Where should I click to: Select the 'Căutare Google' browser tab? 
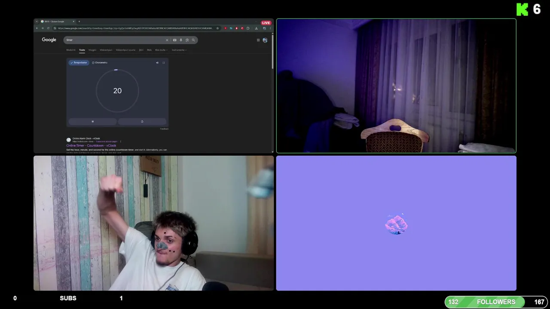point(58,21)
